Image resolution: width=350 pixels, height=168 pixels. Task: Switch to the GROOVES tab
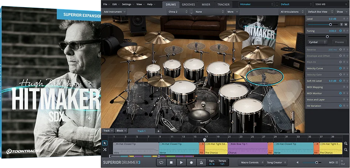[x=188, y=4]
